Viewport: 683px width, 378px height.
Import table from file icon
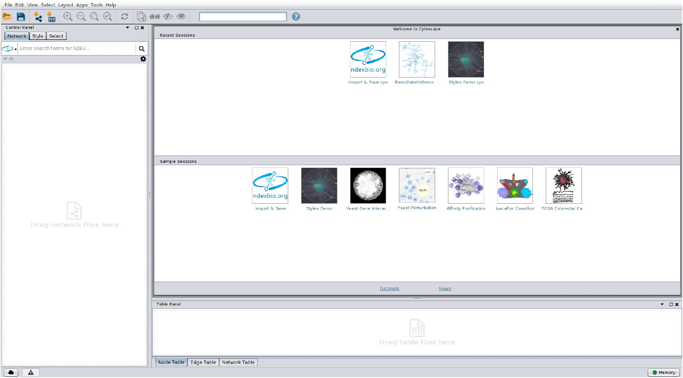51,17
